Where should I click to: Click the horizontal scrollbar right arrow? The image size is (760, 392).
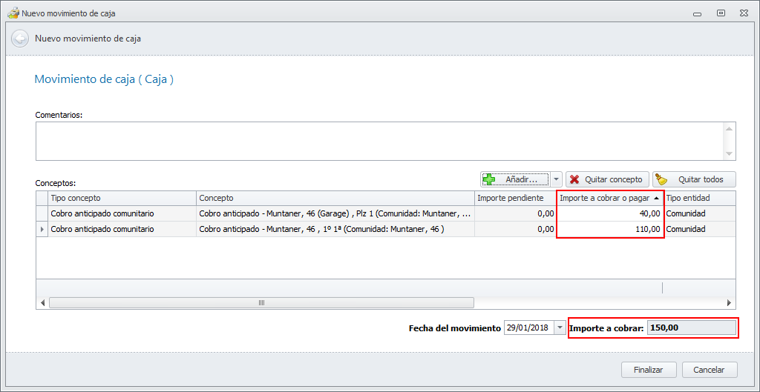(x=729, y=302)
